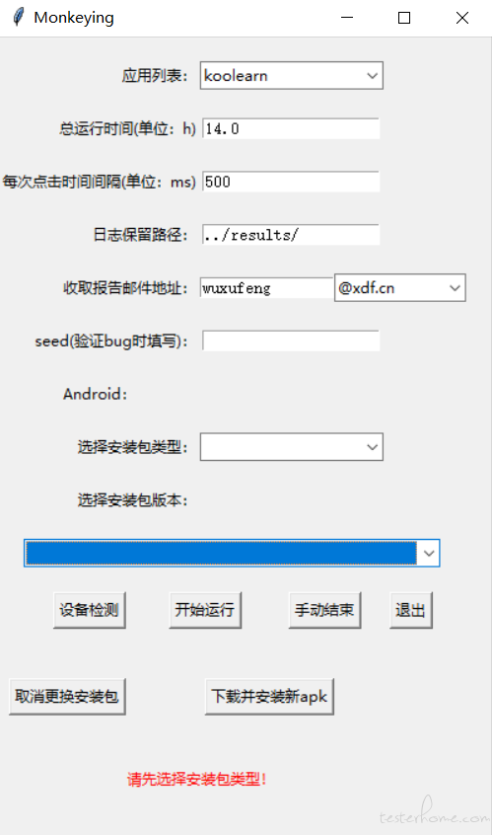Screen dimensions: 492x835
Task: Open the 选择安装包类型 combo box
Action: tap(292, 447)
